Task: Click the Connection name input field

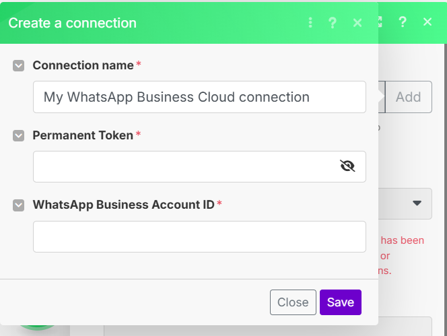Action: pos(199,97)
